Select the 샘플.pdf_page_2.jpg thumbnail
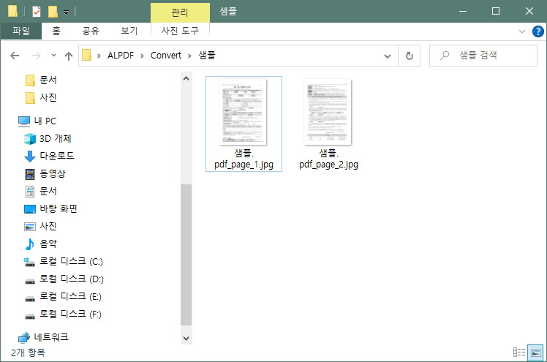The image size is (547, 362). pos(328,112)
